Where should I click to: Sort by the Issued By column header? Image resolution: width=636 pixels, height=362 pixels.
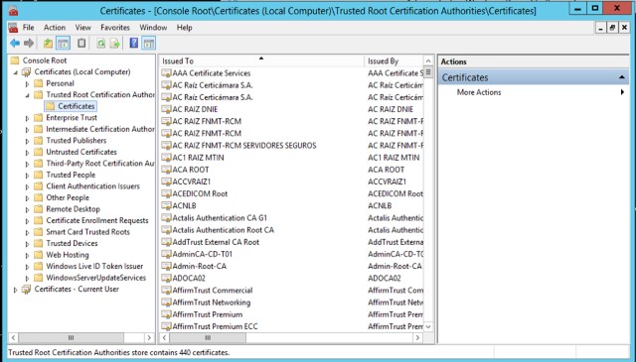point(394,60)
